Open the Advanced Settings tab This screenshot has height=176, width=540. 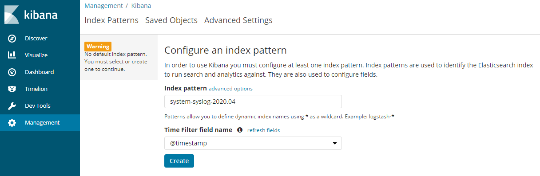coord(238,20)
